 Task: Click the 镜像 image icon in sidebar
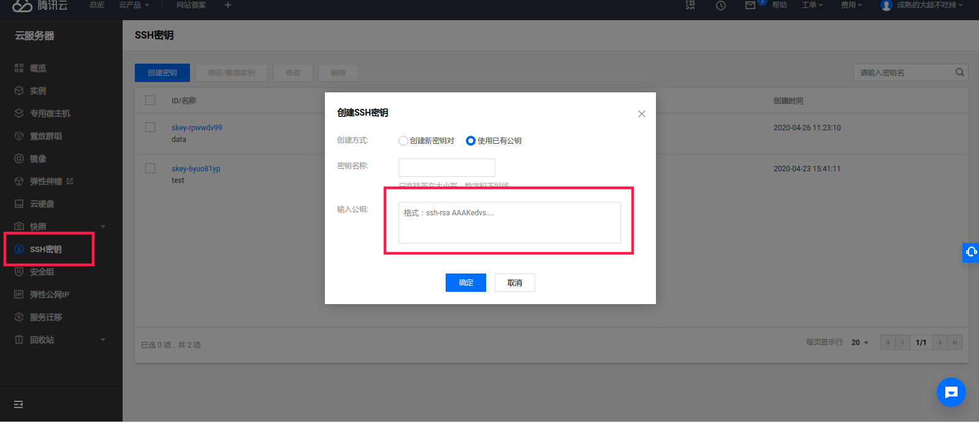point(19,158)
